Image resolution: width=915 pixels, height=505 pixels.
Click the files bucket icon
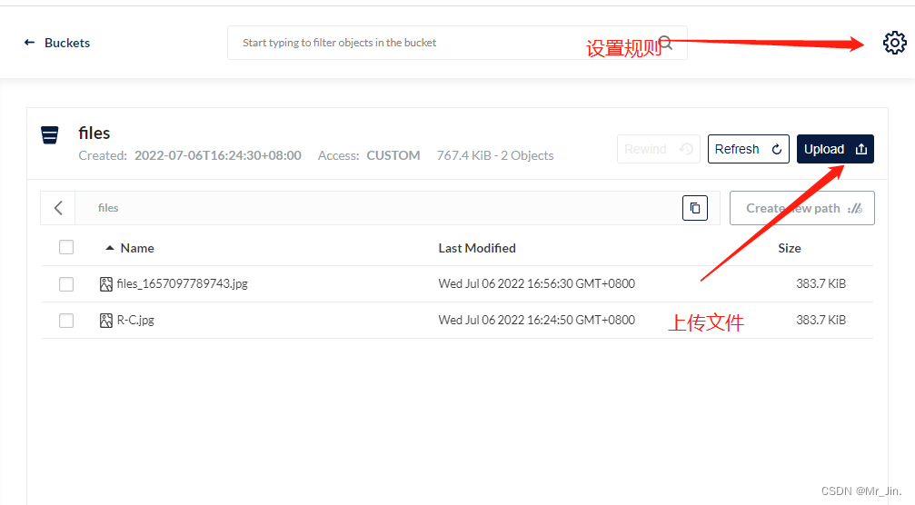(50, 134)
